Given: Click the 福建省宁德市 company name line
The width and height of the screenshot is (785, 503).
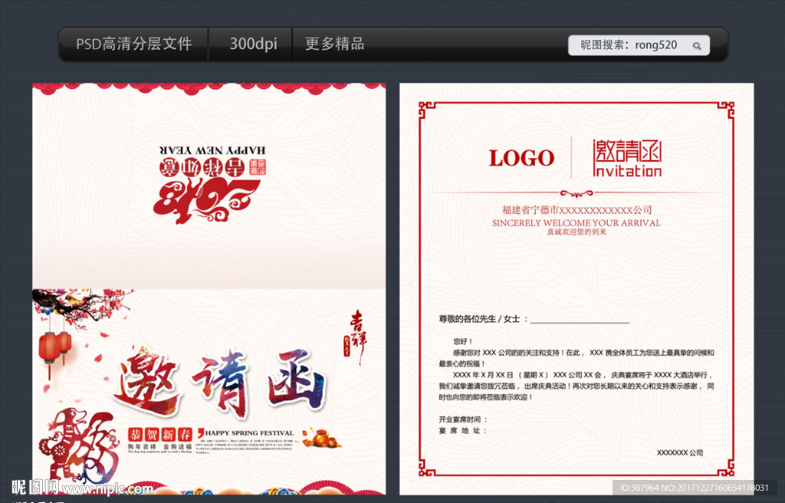Looking at the screenshot, I should 576,210.
